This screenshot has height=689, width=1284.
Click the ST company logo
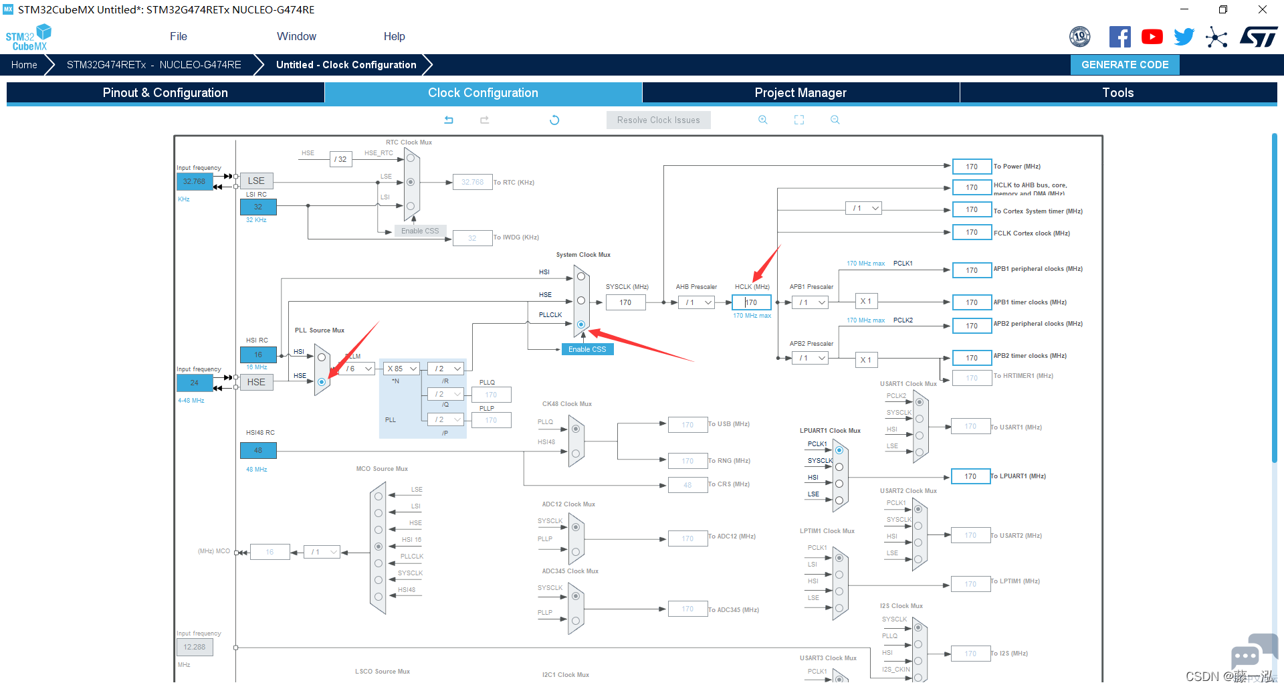coord(1259,37)
